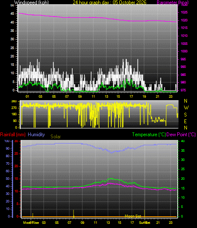Click 180 on the wind direction axis
The image size is (197, 228).
[x=14, y=114]
